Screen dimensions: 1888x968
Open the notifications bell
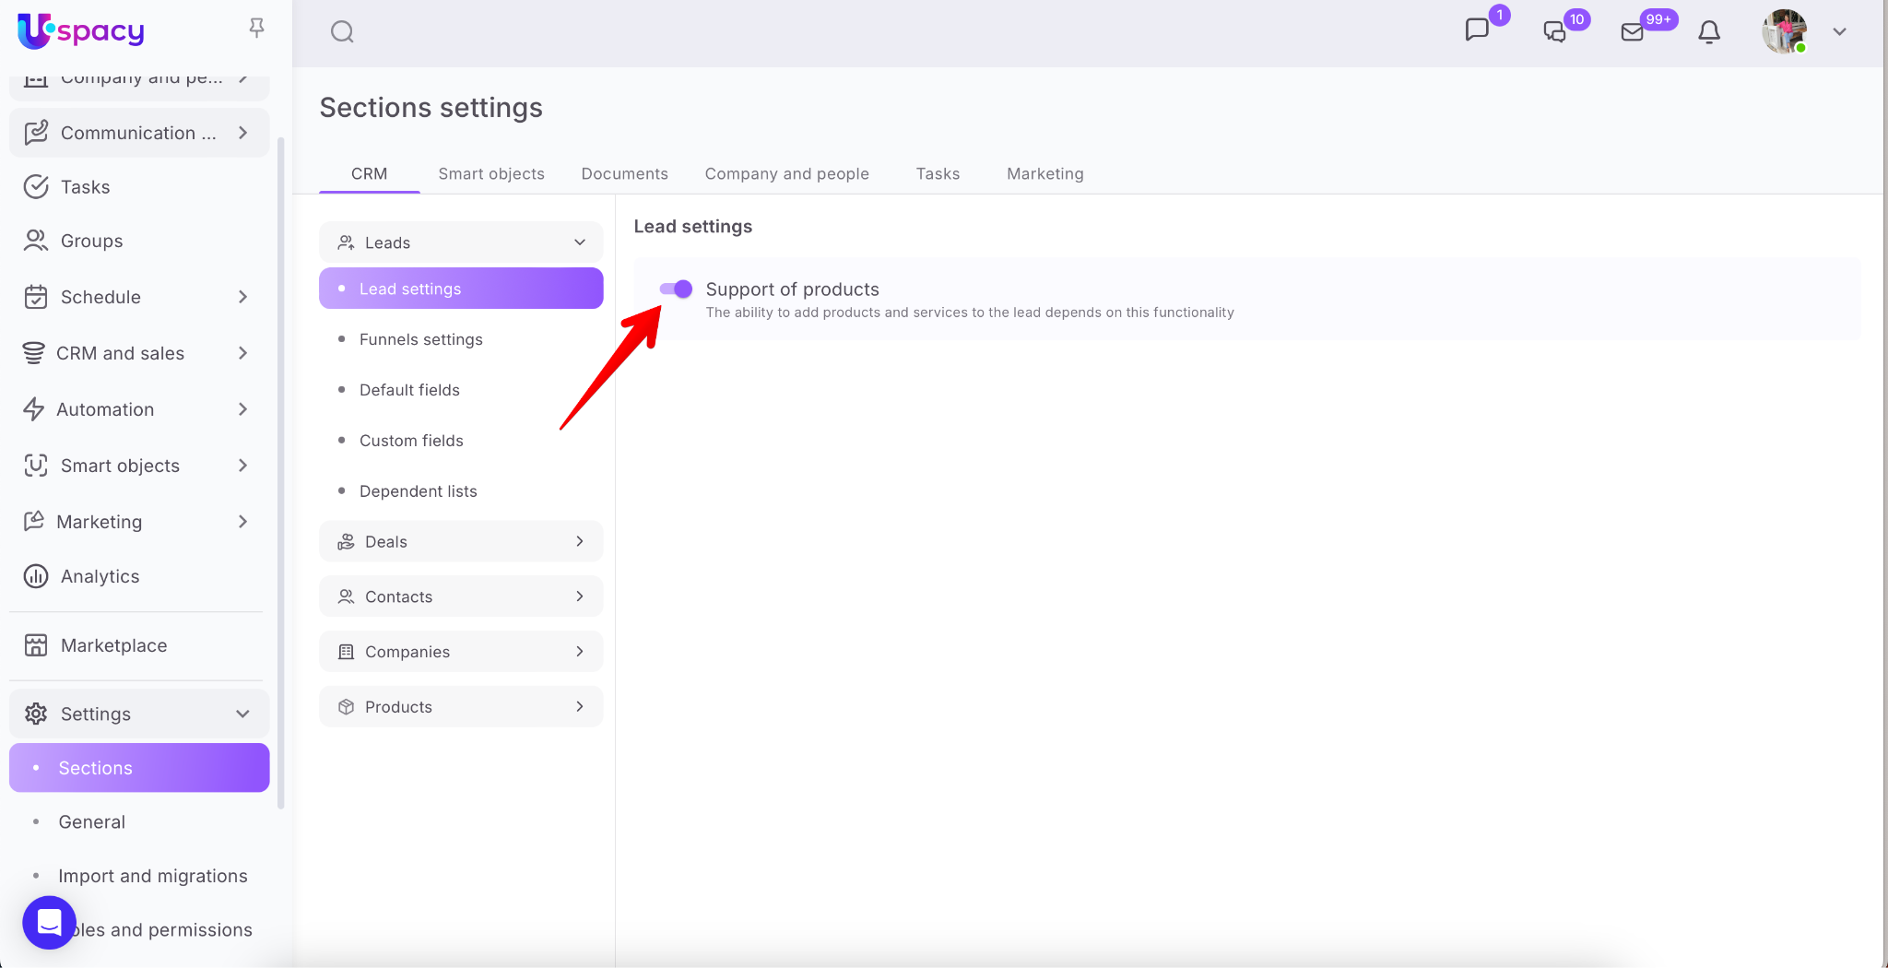tap(1708, 32)
